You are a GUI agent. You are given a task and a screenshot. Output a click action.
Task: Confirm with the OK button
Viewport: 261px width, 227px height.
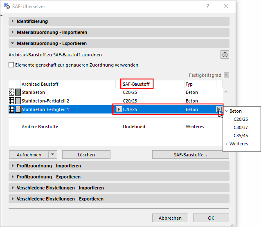(x=211, y=218)
